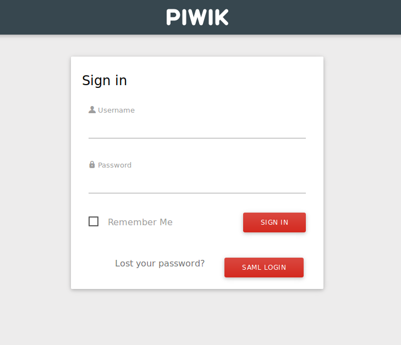
Task: Click the padlock icon beside Password
Action: [92, 164]
